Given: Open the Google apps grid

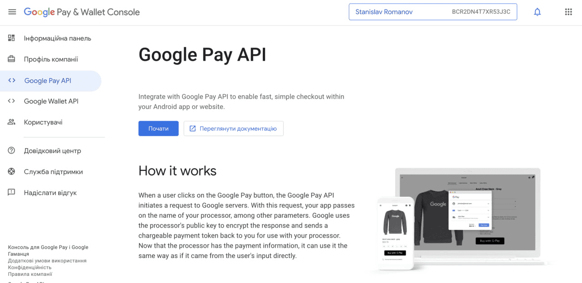Looking at the screenshot, I should tap(568, 12).
